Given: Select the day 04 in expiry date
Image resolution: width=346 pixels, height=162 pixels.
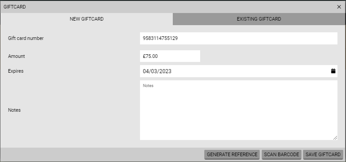Looking at the screenshot, I should tap(146, 71).
